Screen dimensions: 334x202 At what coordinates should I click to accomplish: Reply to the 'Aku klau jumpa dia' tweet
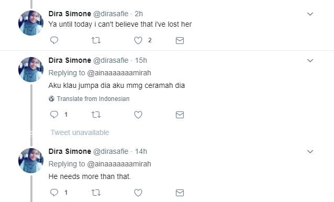point(54,115)
